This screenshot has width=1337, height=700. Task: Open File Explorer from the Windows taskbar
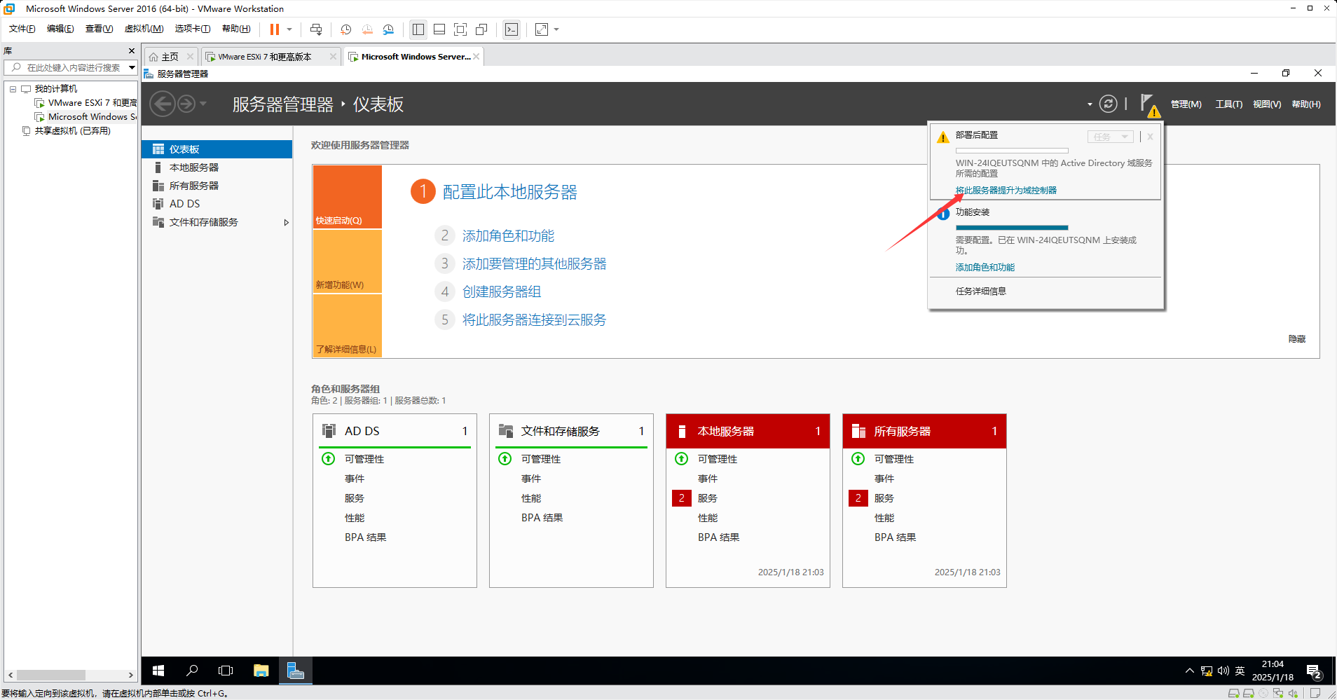pyautogui.click(x=261, y=671)
